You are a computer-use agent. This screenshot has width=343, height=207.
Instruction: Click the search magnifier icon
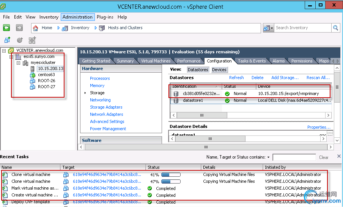pos(335,28)
